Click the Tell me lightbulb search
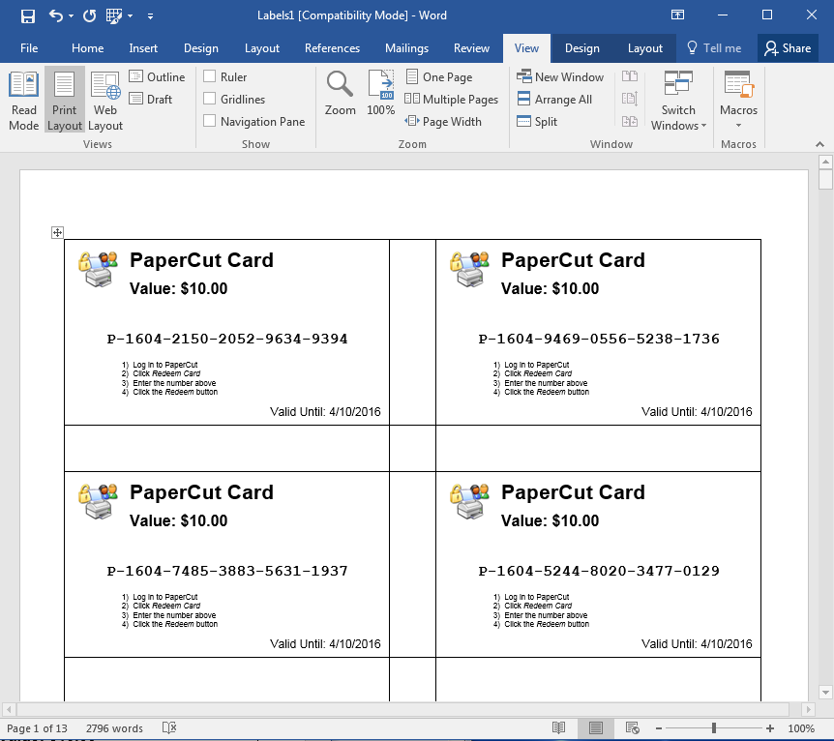Screen dimensions: 834x741 (x=714, y=48)
